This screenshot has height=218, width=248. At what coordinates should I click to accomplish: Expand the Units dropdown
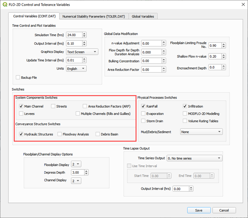tap(76, 68)
